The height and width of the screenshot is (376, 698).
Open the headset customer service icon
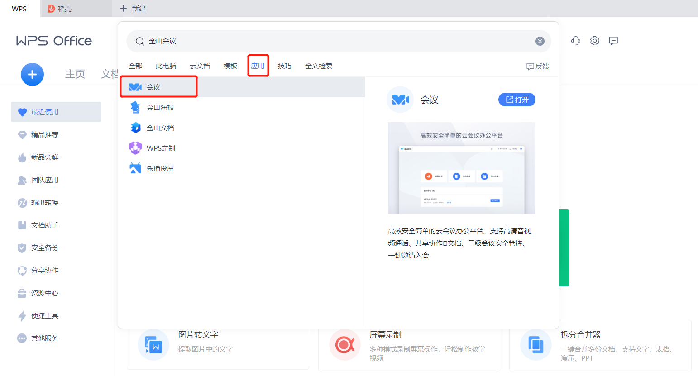[576, 41]
